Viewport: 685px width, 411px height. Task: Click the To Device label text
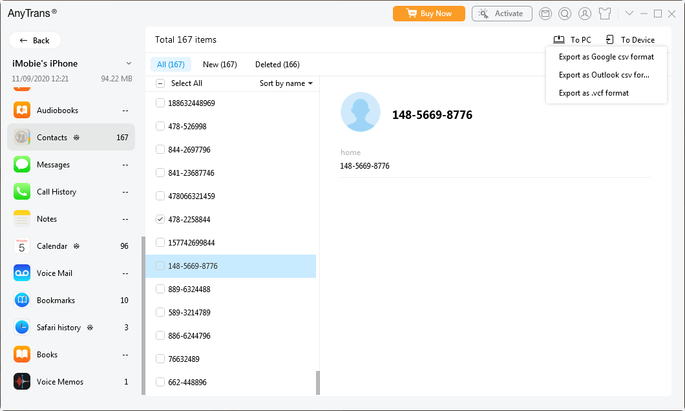638,40
